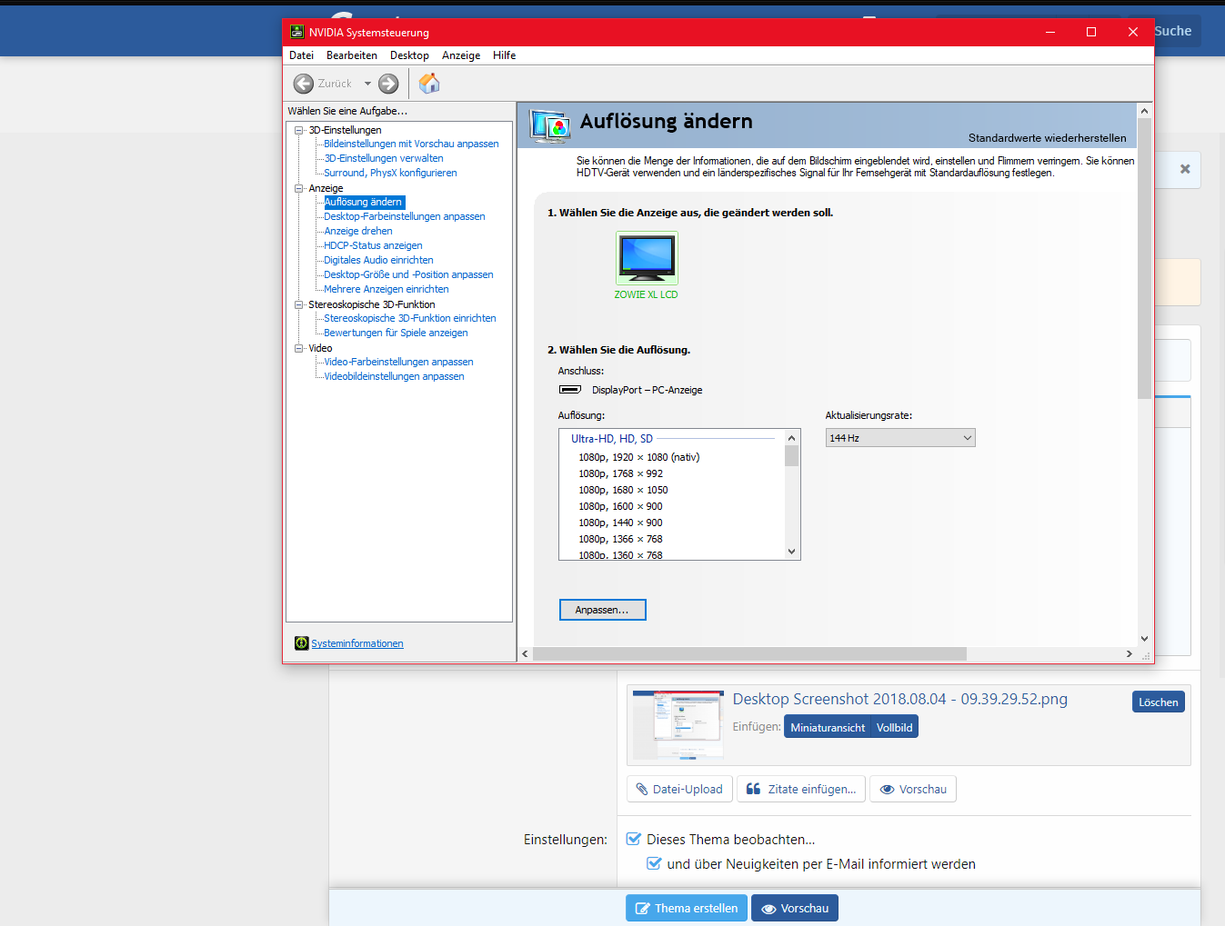Open the Desktop menu

pyautogui.click(x=409, y=55)
